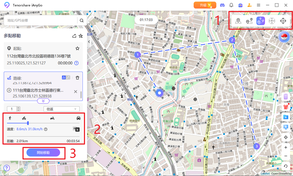Open the toolbox briefcase icon
This screenshot has width=293, height=176.
point(240,5)
